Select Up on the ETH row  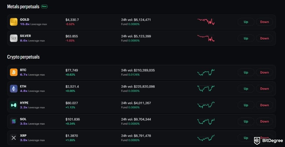[246, 89]
